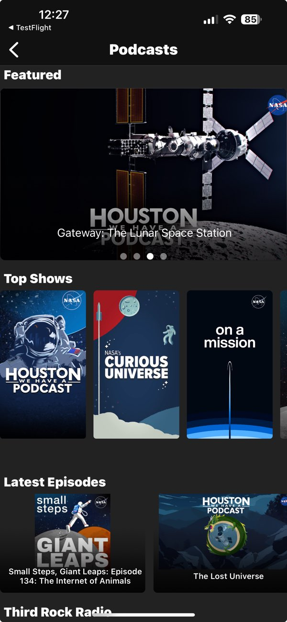Viewport: 287px width, 622px height.
Task: Select the second carousel page dot
Action: point(137,256)
